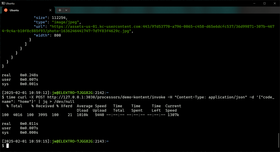Close the terminal window

point(275,3)
